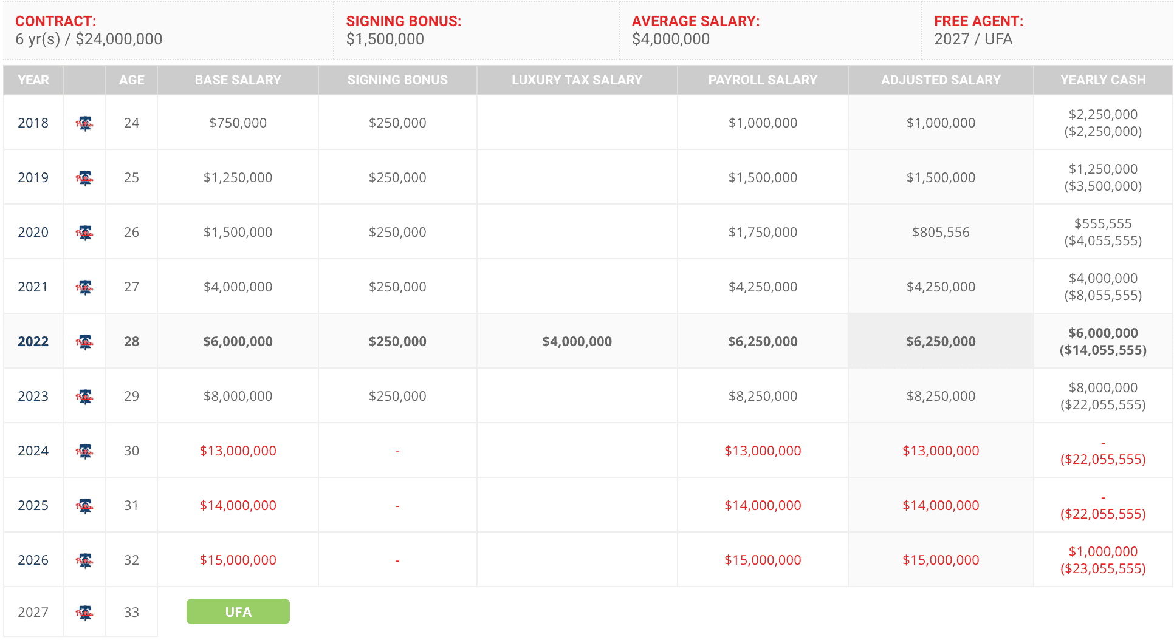Click the Phillies logo in 2024 row
Screen dimensions: 1174x640
(84, 451)
